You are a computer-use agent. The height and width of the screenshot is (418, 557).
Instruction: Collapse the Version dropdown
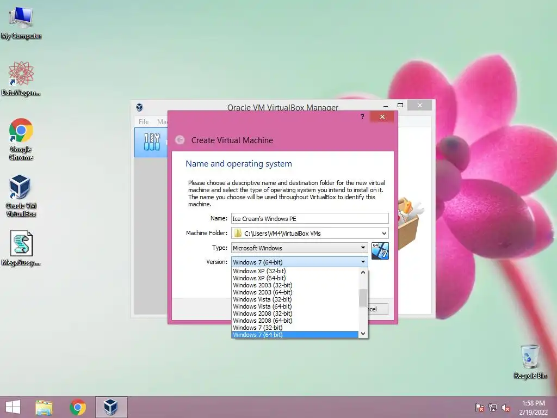(x=300, y=262)
